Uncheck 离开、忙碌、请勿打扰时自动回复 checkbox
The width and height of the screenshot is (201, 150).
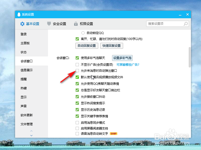77,39
